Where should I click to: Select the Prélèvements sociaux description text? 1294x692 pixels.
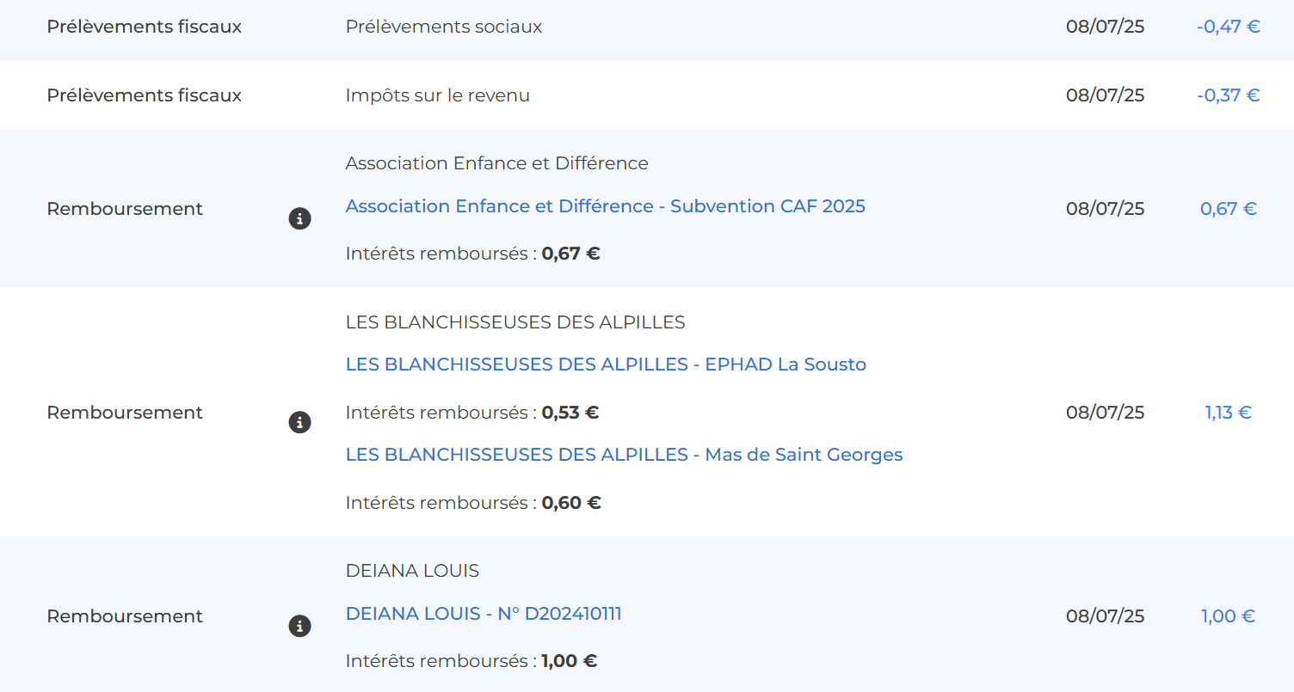pyautogui.click(x=444, y=27)
